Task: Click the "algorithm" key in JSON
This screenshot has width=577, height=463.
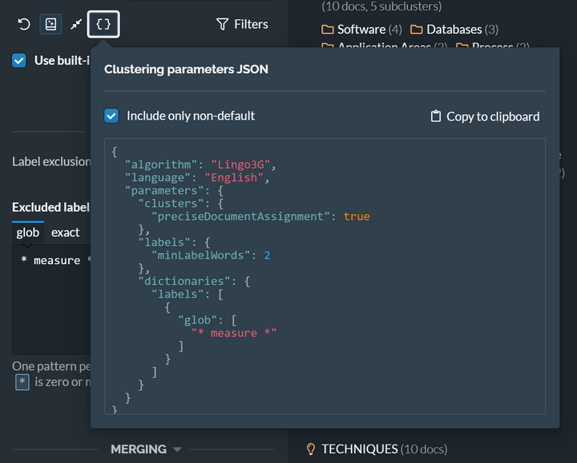Action: (x=161, y=164)
